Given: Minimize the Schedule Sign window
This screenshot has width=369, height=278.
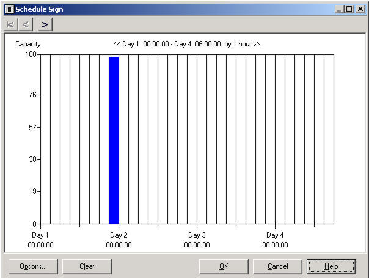Looking at the screenshot, I should (339, 9).
